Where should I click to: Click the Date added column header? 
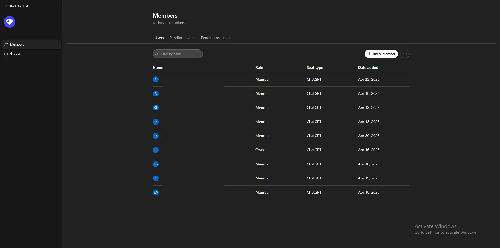tap(368, 67)
